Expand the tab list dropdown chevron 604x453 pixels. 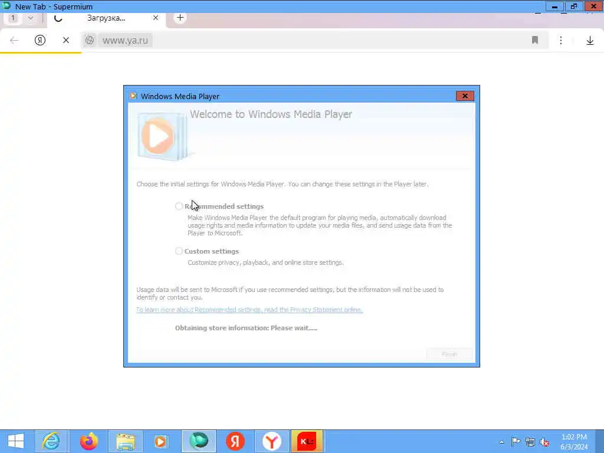point(31,18)
